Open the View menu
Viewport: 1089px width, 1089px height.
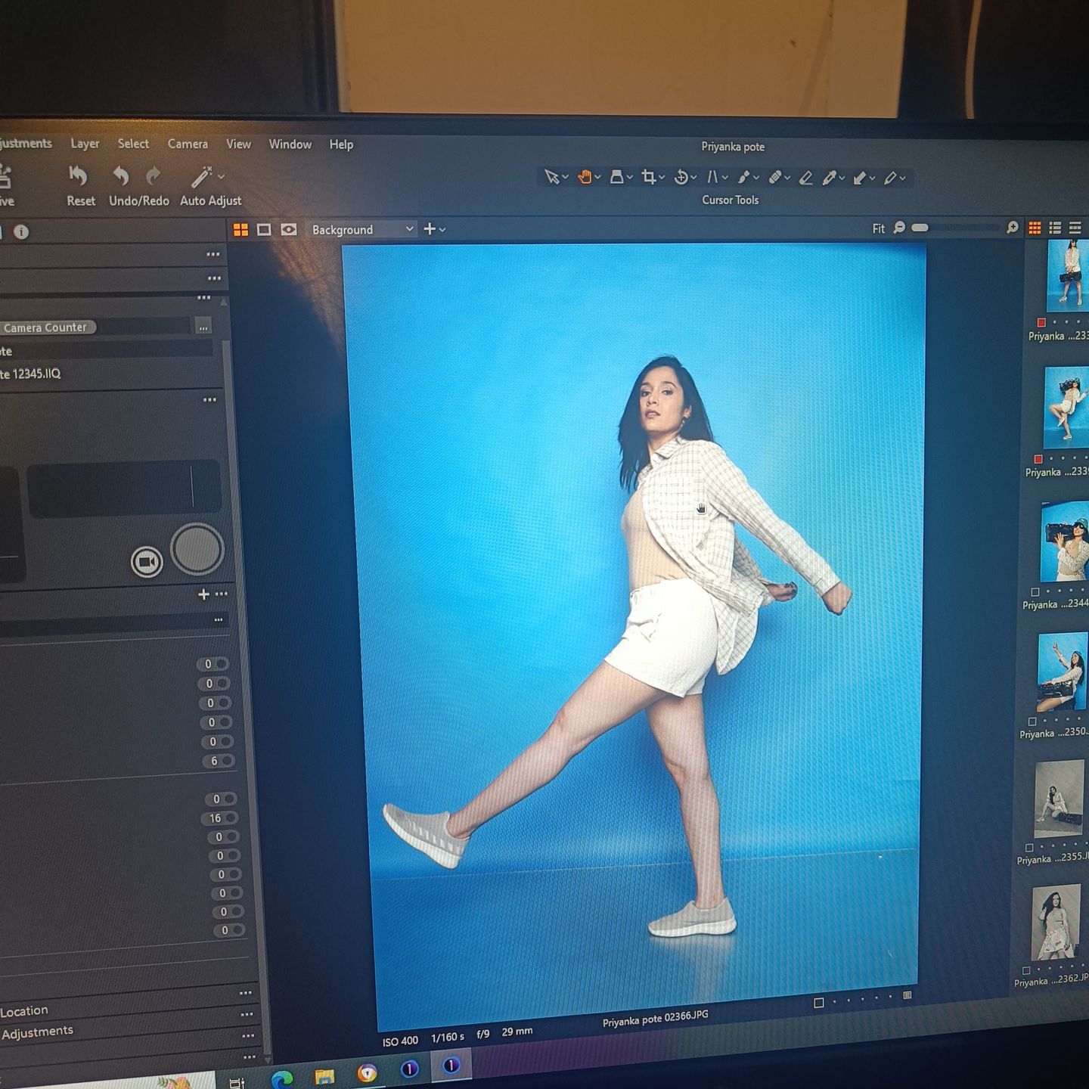click(x=238, y=144)
